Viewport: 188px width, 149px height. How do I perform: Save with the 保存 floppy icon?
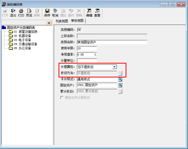[47, 13]
